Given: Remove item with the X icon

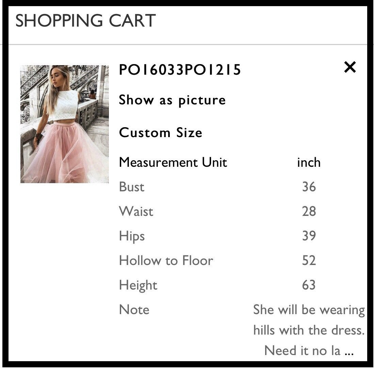Looking at the screenshot, I should pyautogui.click(x=350, y=67).
